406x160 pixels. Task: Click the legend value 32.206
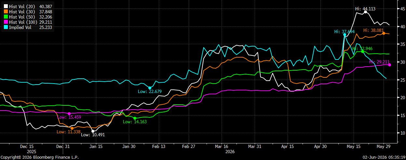click(x=45, y=17)
